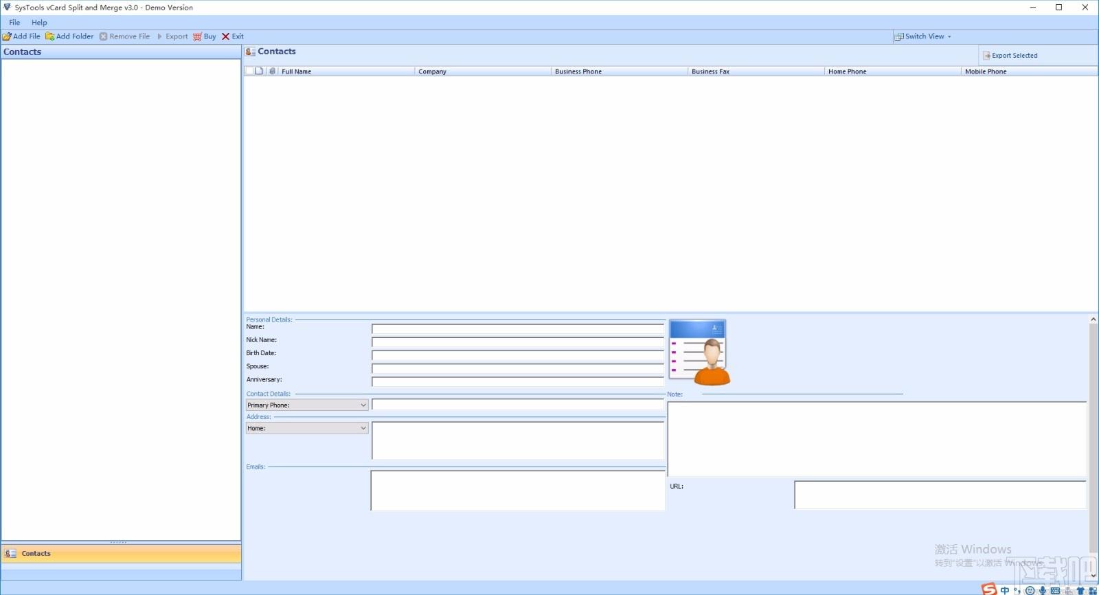
Task: Sort by Home Phone column header
Action: [893, 71]
